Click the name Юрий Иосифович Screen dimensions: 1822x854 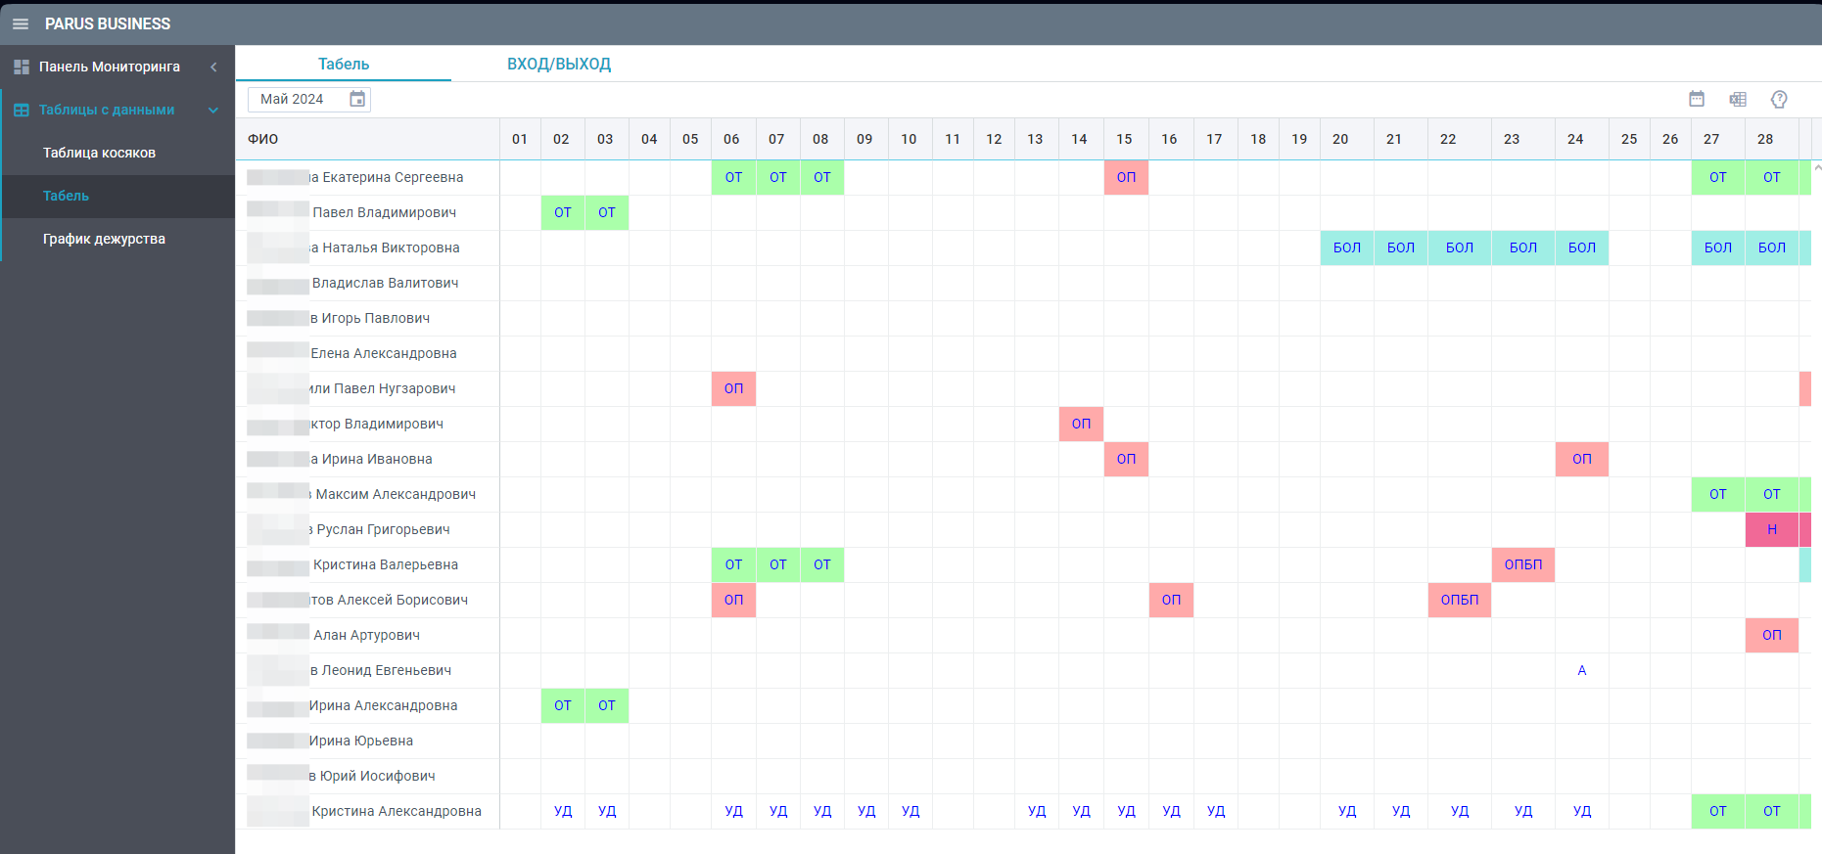[378, 776]
